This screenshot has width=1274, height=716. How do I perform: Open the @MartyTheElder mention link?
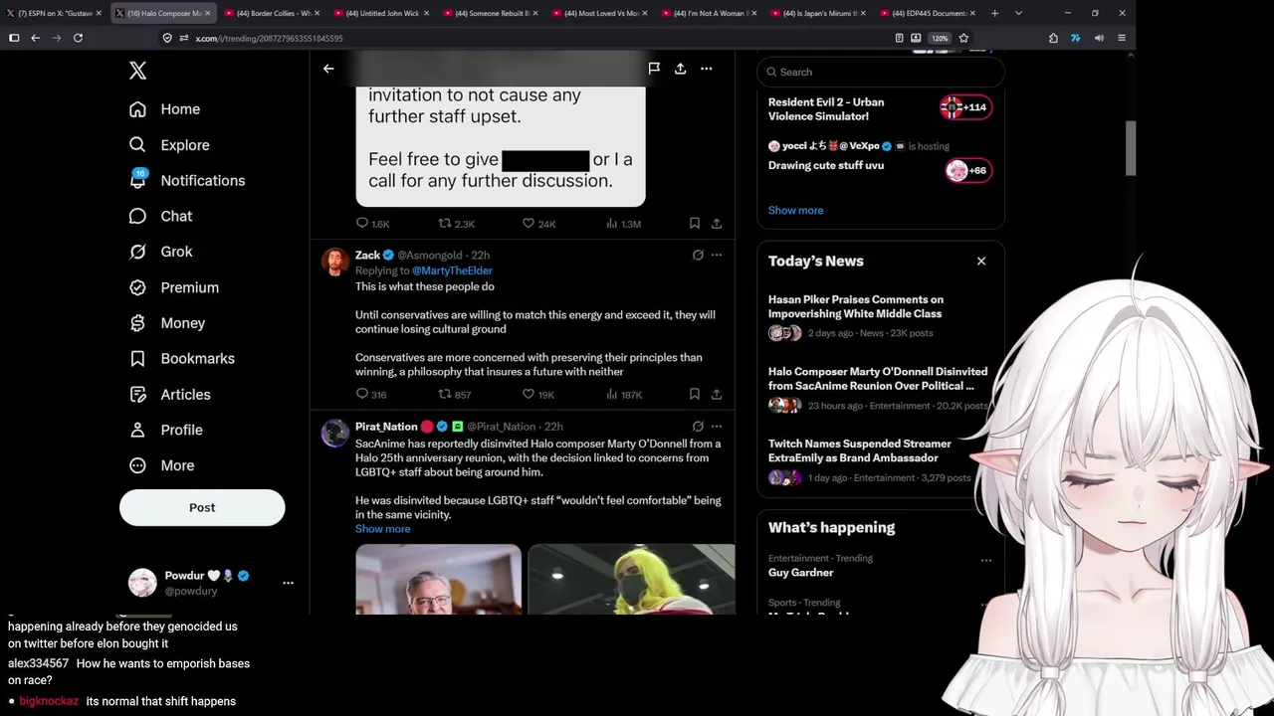pos(452,270)
